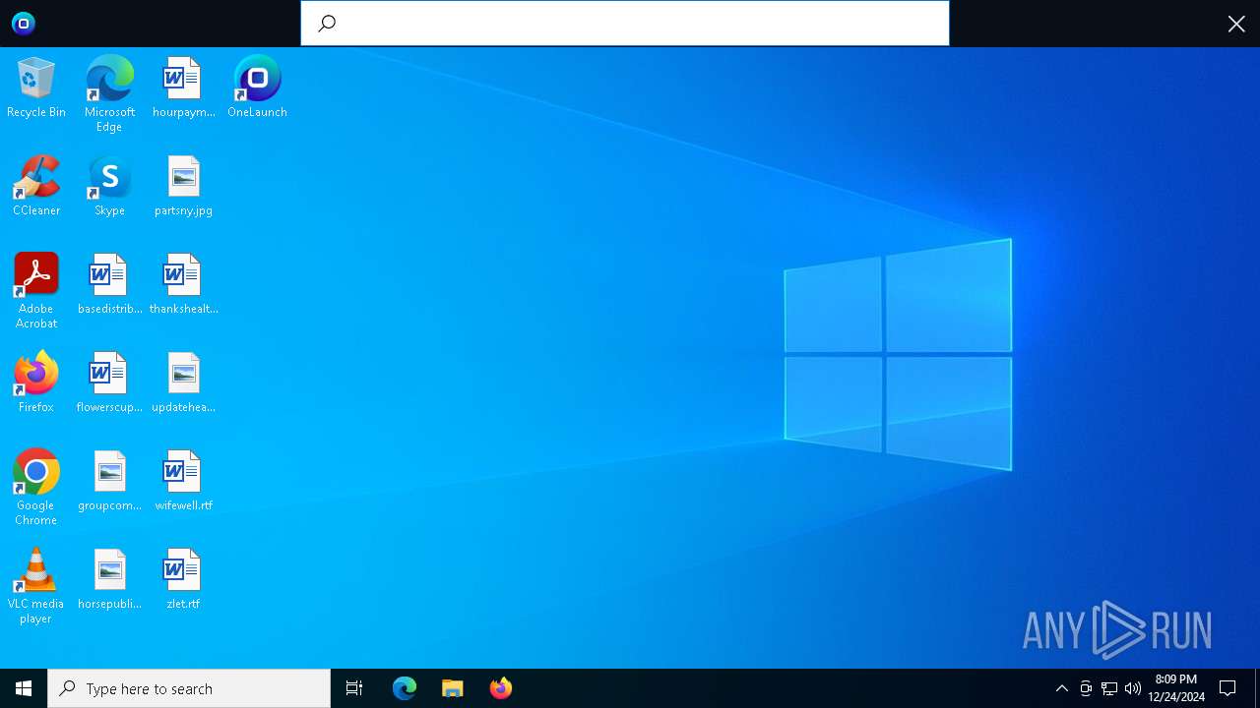This screenshot has height=708, width=1260.
Task: Show hidden system tray icons
Action: coord(1061,688)
